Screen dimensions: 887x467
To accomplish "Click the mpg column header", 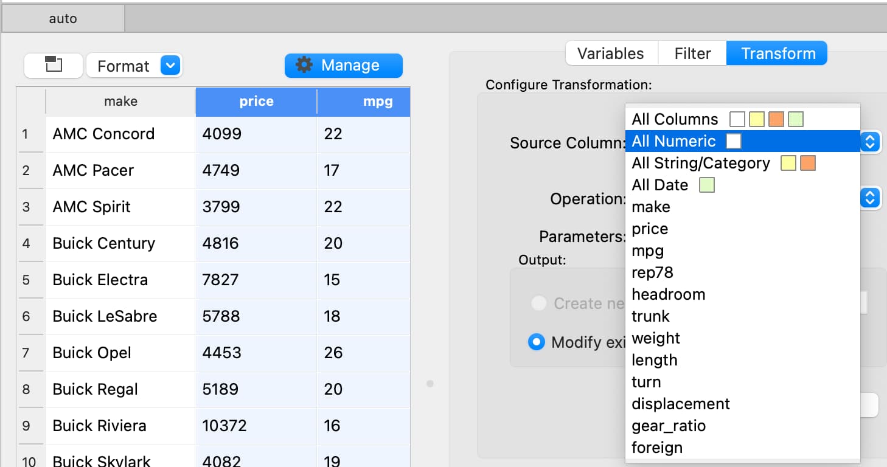I will pyautogui.click(x=377, y=102).
